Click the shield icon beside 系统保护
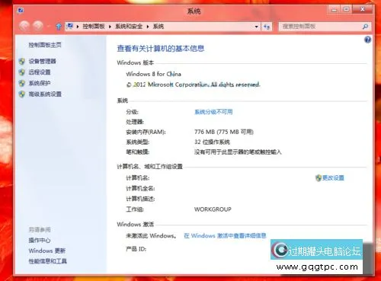The image size is (381, 281). click(x=22, y=83)
